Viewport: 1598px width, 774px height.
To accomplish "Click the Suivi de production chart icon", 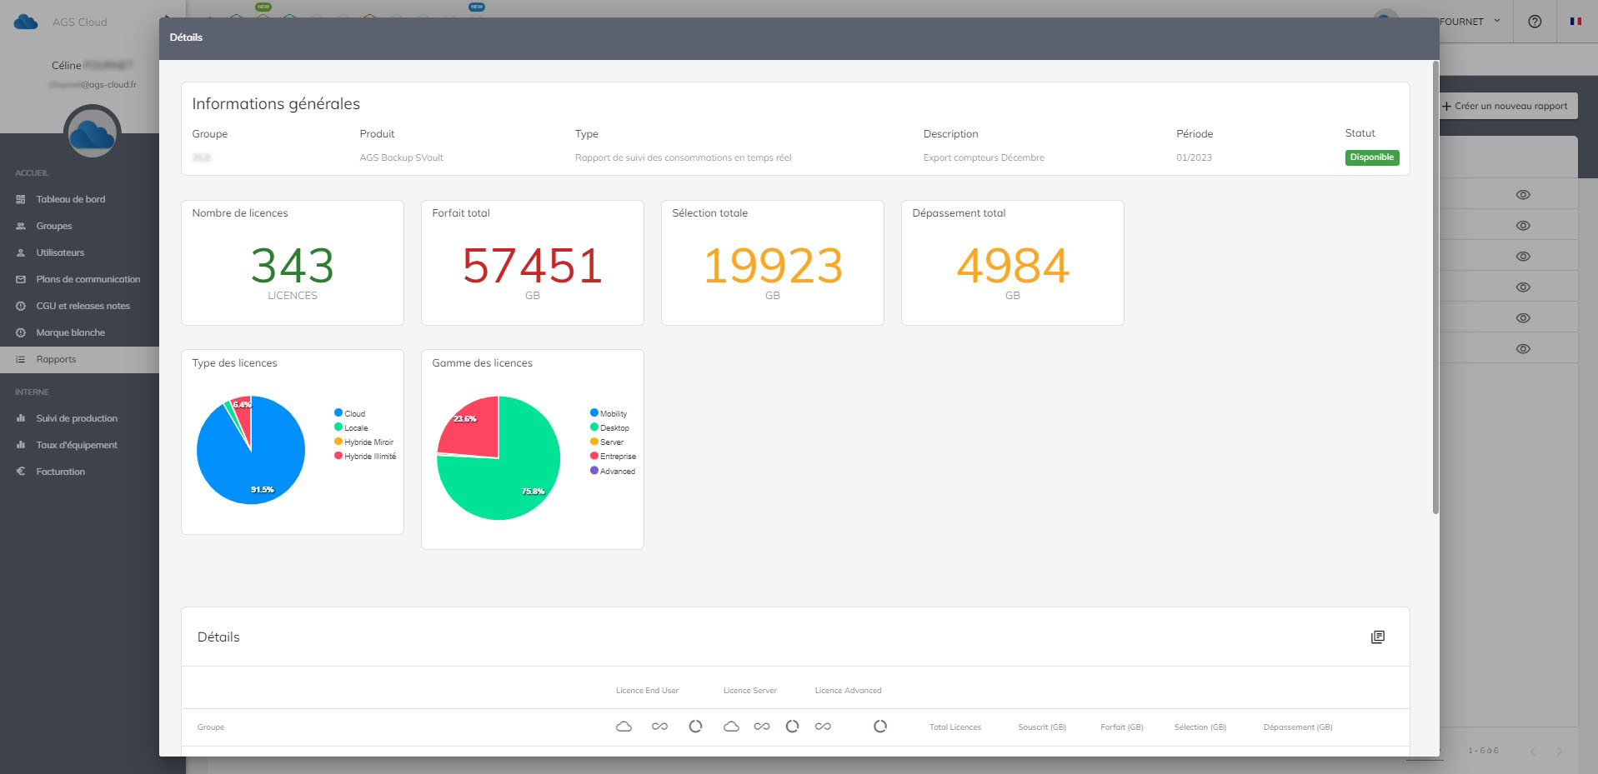I will 21,418.
